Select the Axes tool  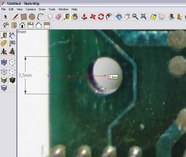[4, 51]
